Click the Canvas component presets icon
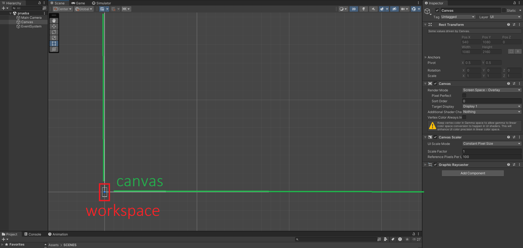 tap(514, 83)
